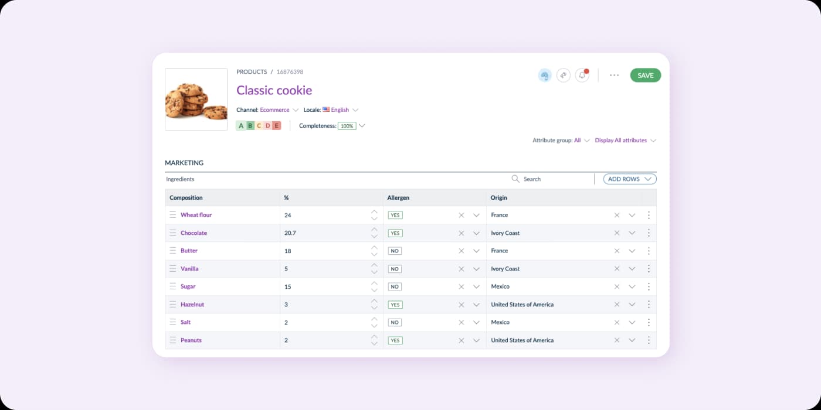Open the Locale English dropdown
This screenshot has width=821, height=410.
coord(340,110)
